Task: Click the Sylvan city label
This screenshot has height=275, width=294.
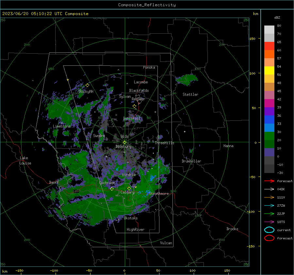Action: 125,96
